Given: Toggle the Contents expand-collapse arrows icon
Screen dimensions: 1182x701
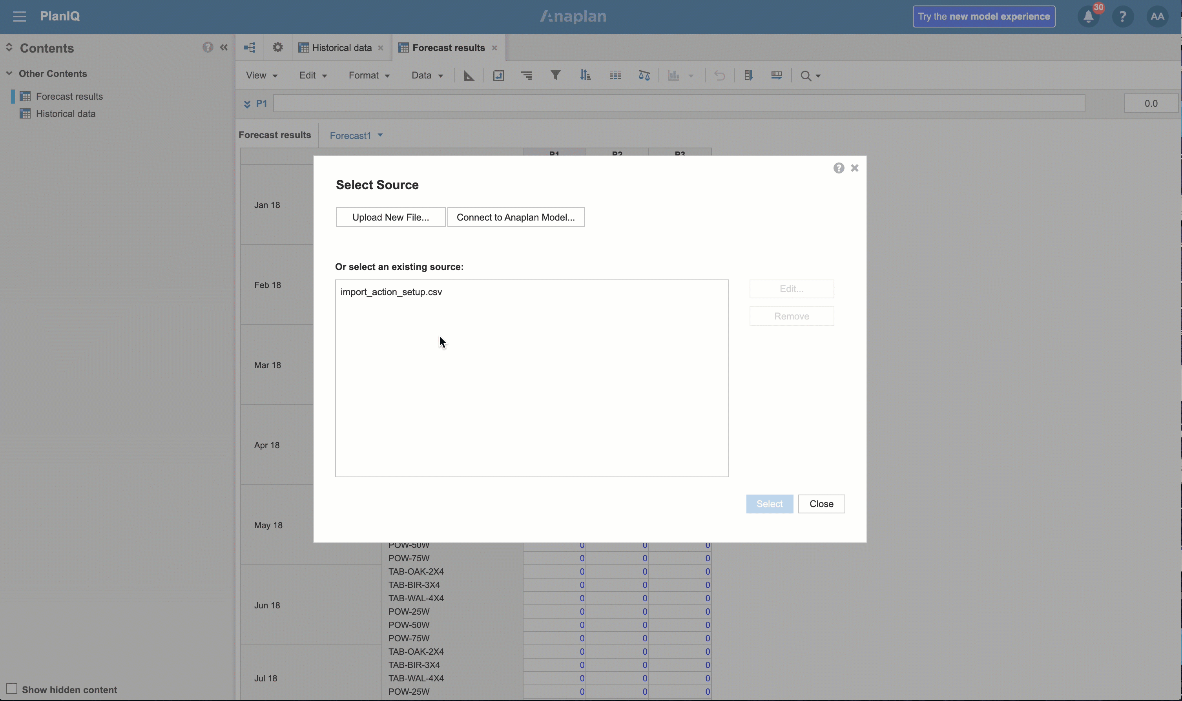Looking at the screenshot, I should (x=9, y=47).
